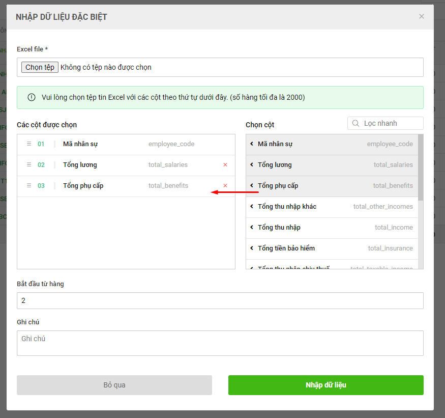Click the Tổng thu nhập khác label
The image size is (445, 418).
coord(287,207)
